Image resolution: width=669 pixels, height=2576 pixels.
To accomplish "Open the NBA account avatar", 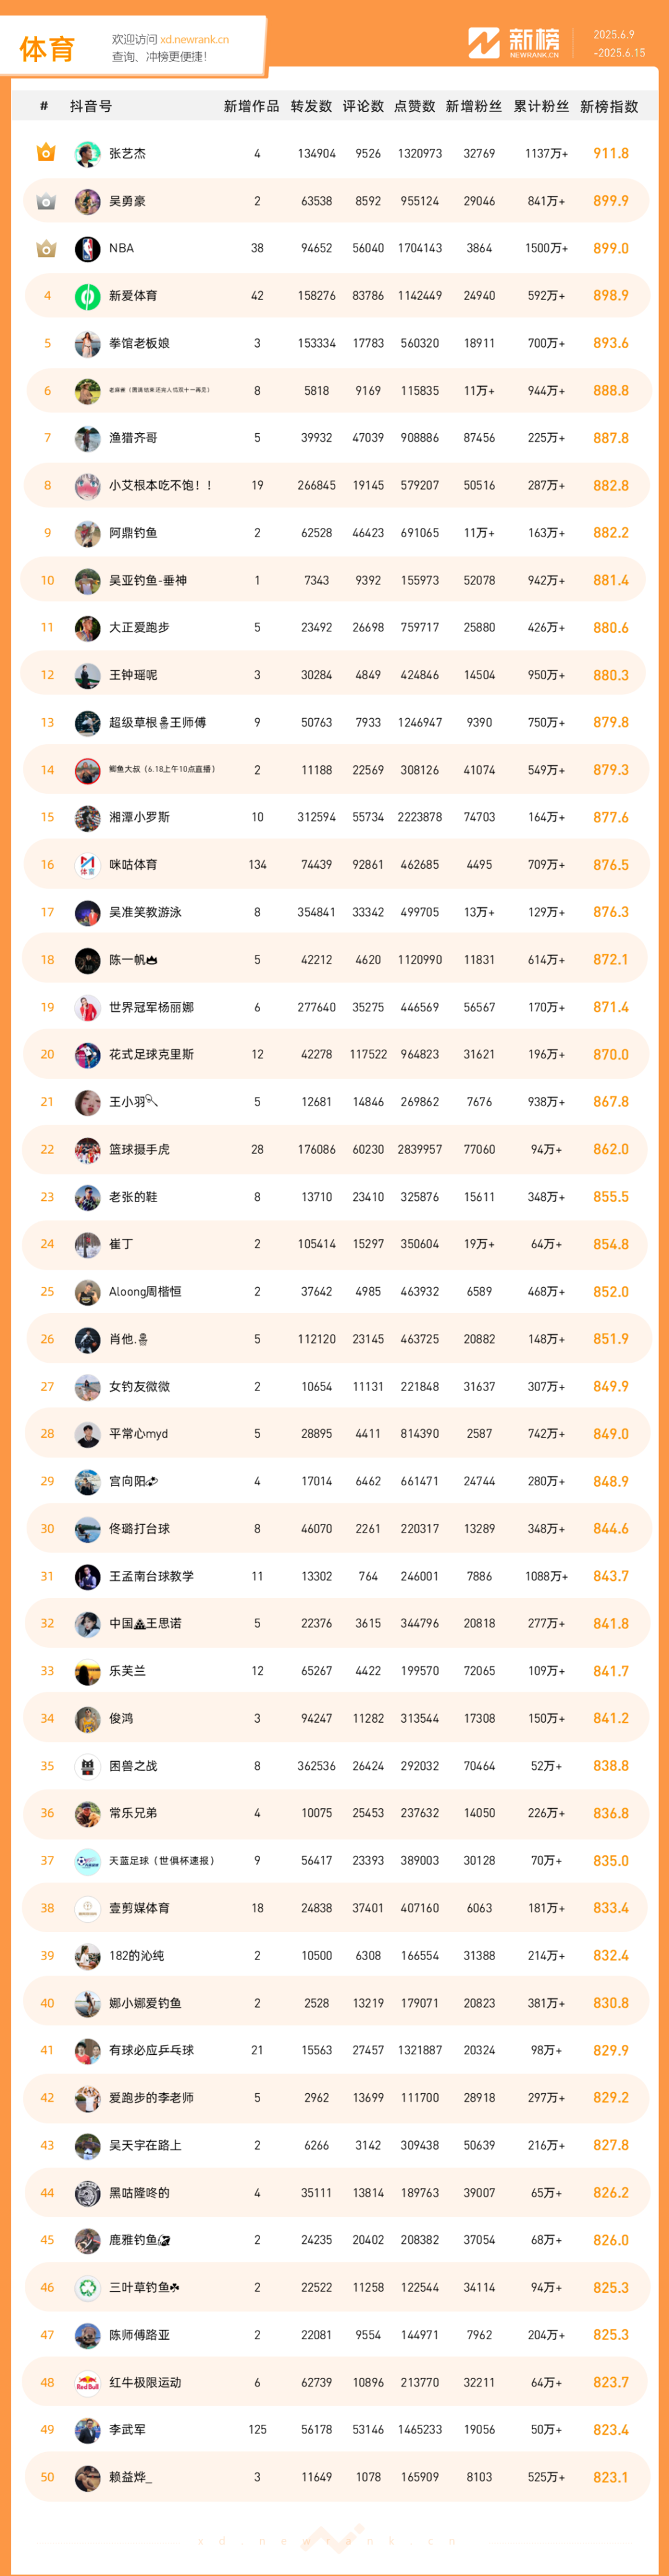I will pos(88,249).
